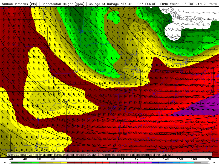The width and height of the screenshot is (219, 164).
Task: Click the 100 knot scale label
Action: tap(109, 159)
